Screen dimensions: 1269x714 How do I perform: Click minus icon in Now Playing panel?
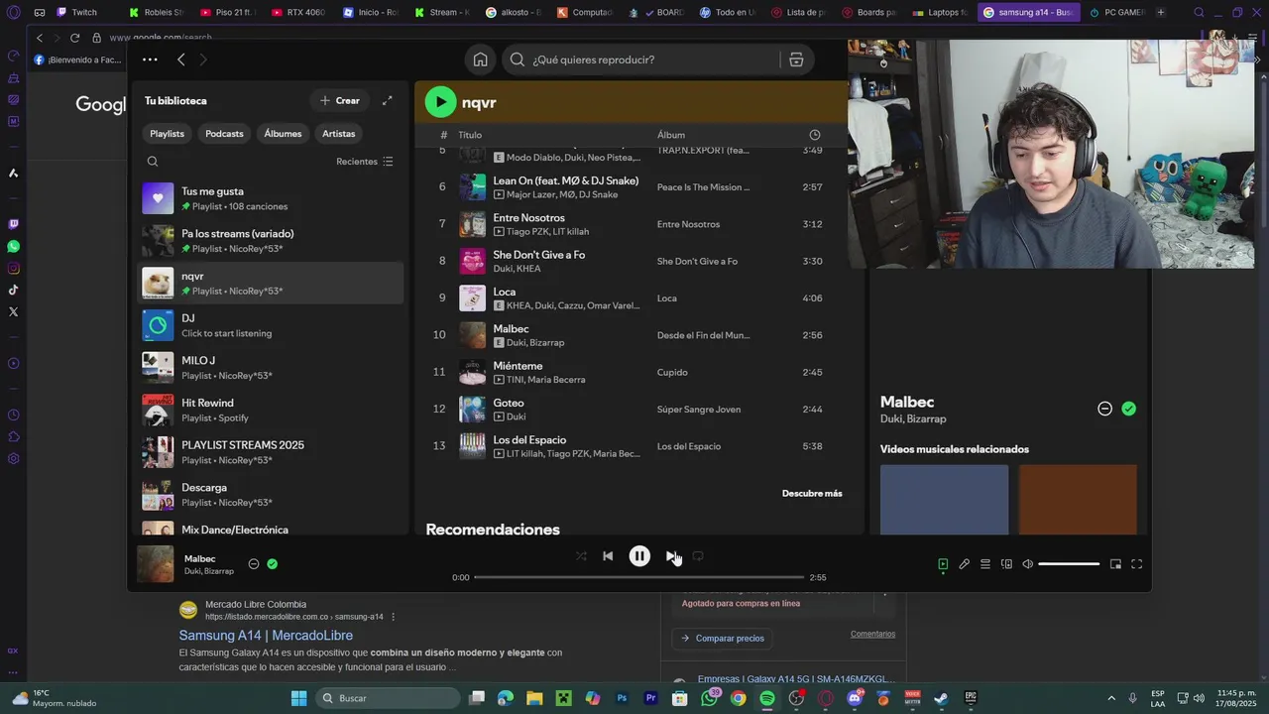coord(1104,409)
